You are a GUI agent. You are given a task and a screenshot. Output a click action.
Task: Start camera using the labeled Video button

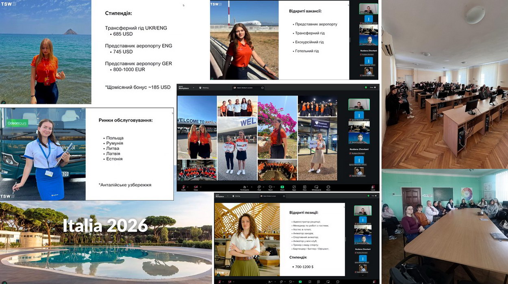195,187
